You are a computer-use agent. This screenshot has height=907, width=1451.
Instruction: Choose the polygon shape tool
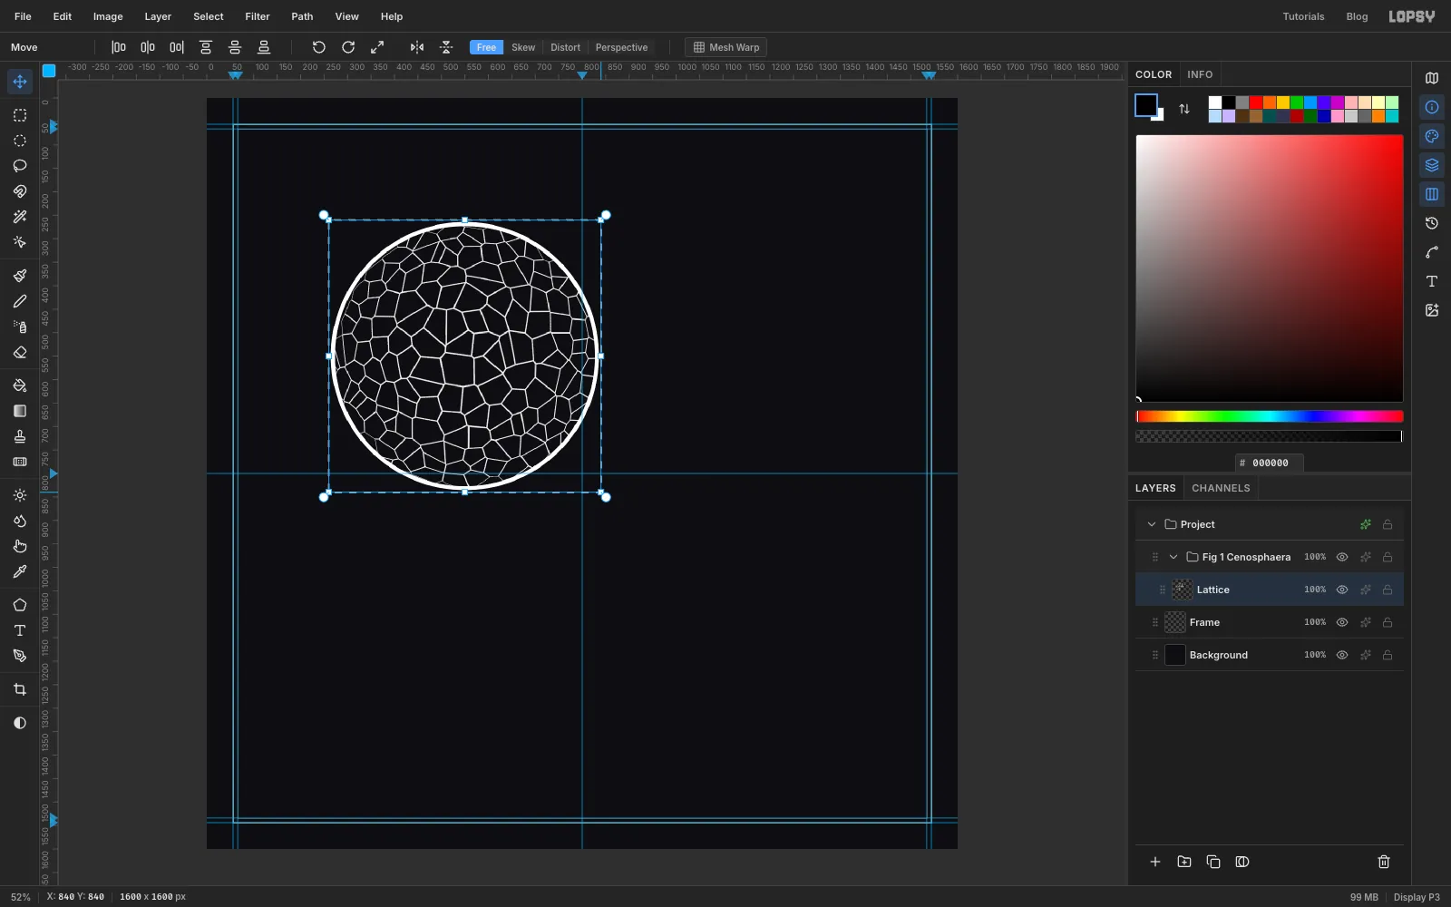click(20, 605)
